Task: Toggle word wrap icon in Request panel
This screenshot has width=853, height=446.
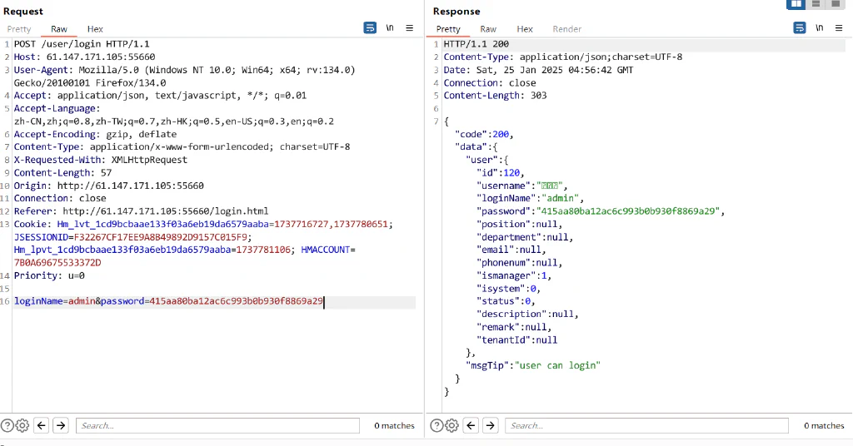Action: pos(370,27)
